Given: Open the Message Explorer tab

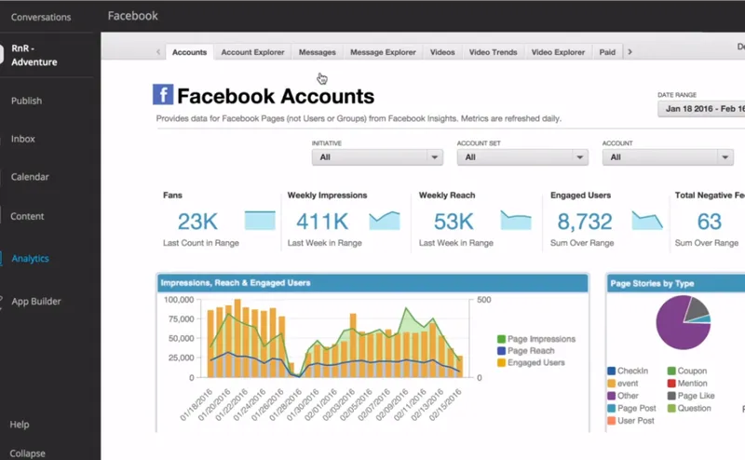Looking at the screenshot, I should point(383,52).
